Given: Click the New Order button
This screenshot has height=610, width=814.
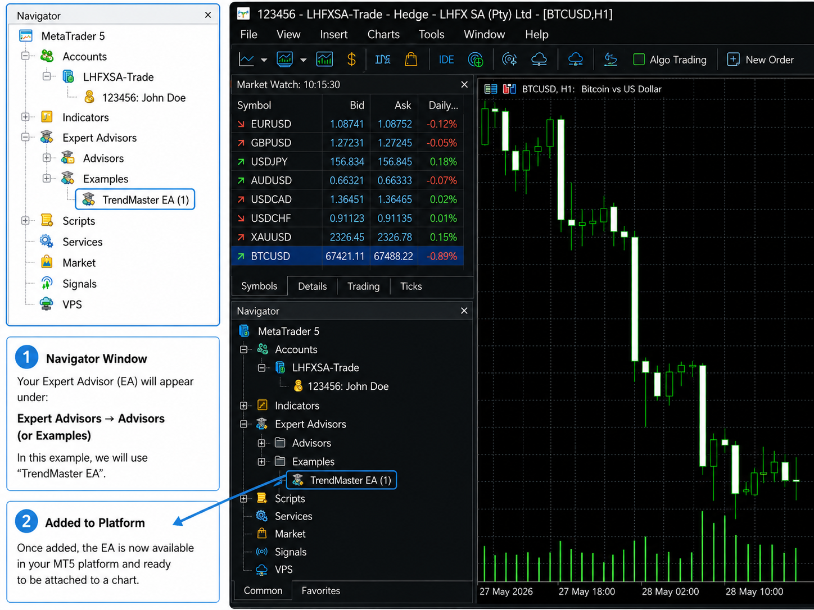Looking at the screenshot, I should (x=761, y=60).
